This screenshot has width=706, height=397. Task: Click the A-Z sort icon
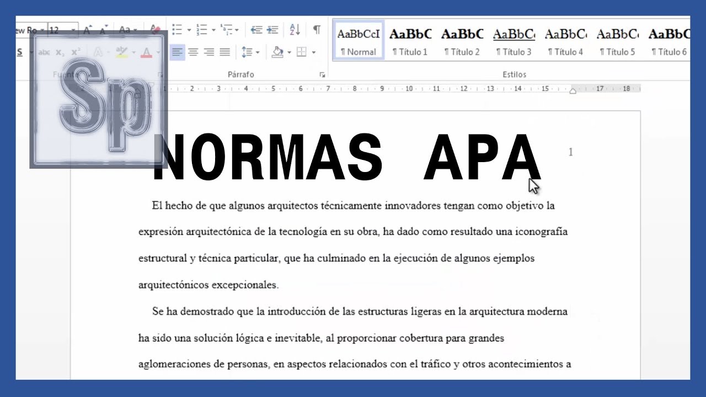click(295, 30)
